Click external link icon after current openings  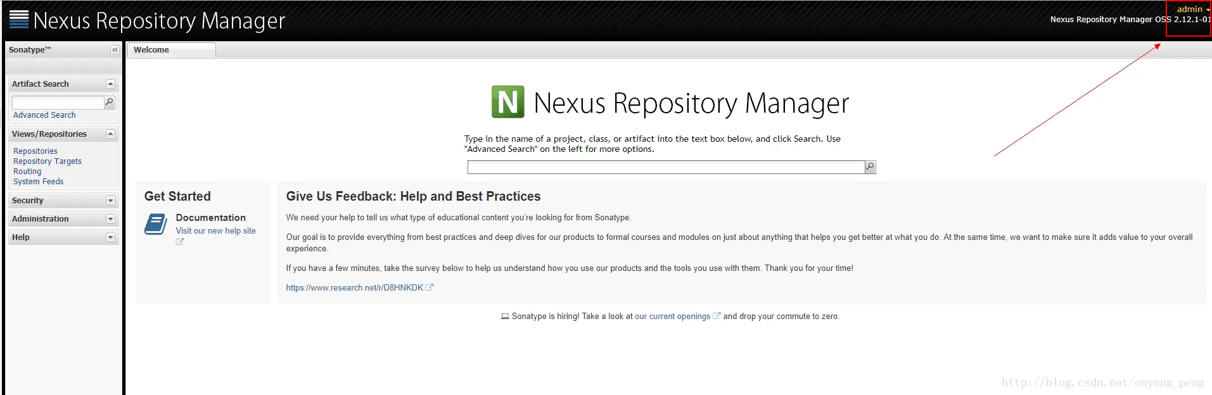(x=717, y=316)
